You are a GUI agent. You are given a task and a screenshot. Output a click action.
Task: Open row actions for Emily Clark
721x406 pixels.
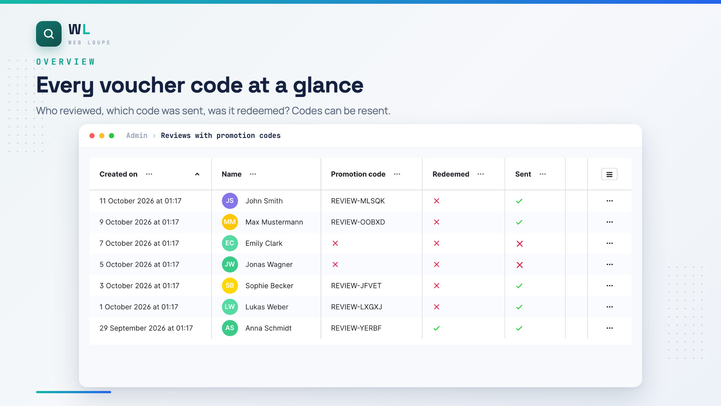coord(609,243)
